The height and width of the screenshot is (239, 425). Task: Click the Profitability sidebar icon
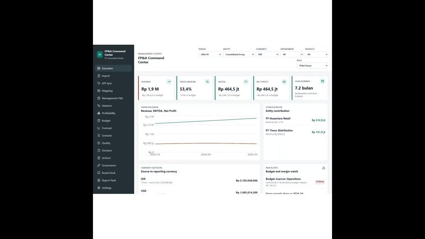(x=99, y=113)
